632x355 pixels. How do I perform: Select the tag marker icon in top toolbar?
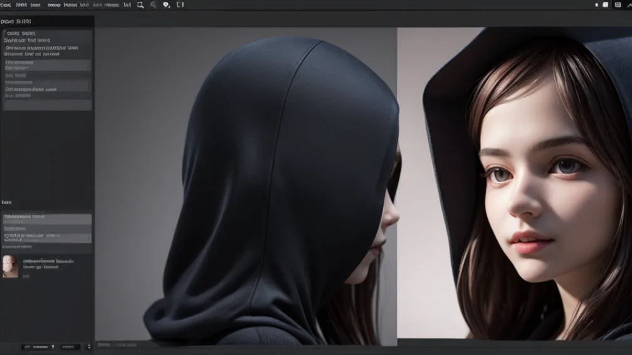[x=166, y=5]
